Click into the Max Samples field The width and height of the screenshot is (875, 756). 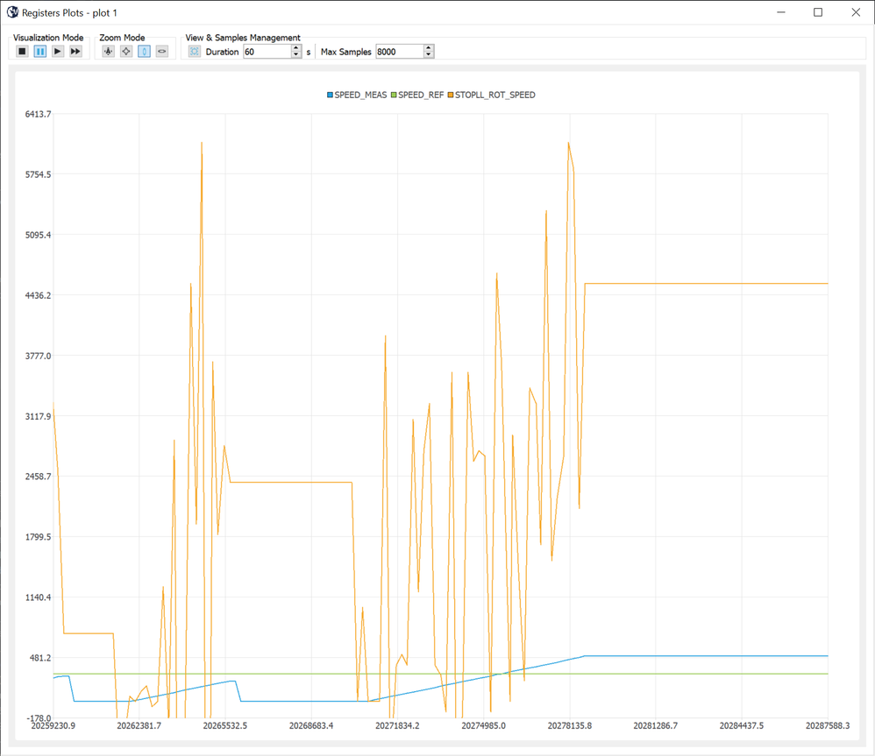pos(400,52)
